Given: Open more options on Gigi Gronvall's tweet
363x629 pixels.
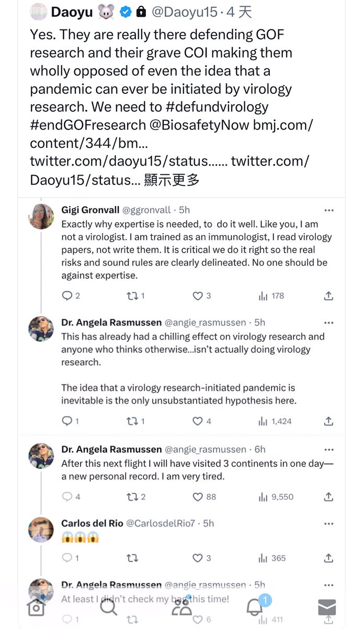Looking at the screenshot, I should coord(328,210).
